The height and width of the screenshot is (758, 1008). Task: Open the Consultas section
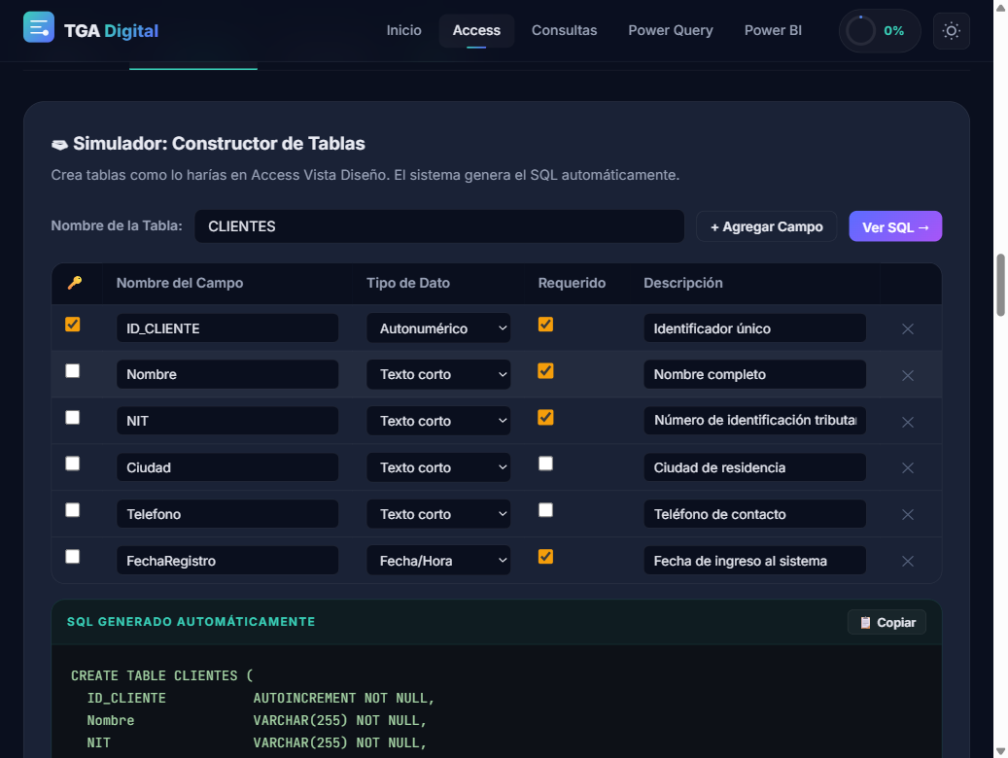point(565,30)
